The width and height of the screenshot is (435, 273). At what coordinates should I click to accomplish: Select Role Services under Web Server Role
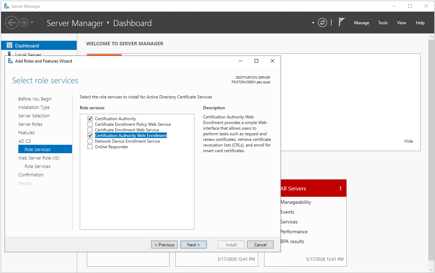click(37, 167)
